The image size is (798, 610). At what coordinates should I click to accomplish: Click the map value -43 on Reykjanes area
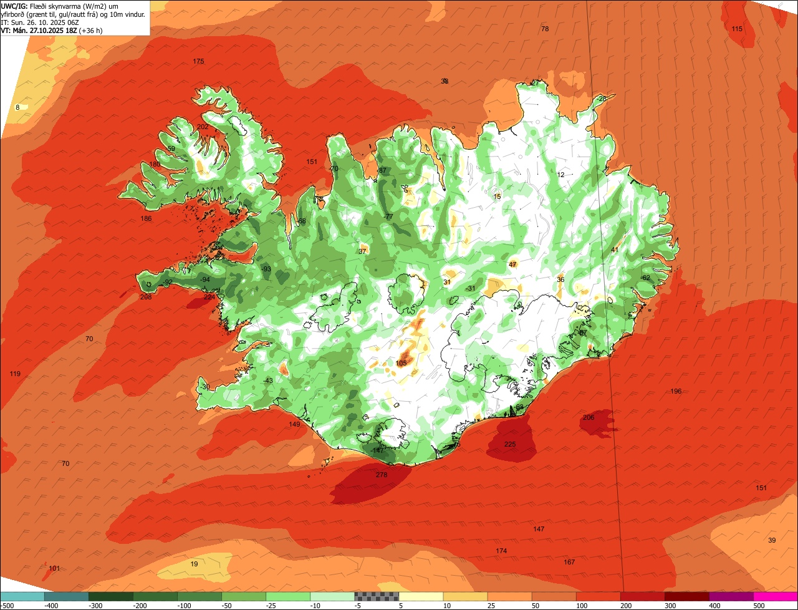pyautogui.click(x=268, y=380)
